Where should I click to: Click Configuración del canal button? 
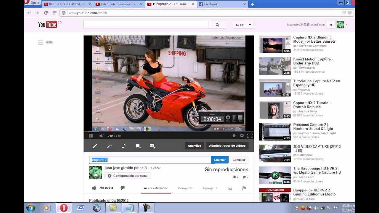(x=127, y=176)
